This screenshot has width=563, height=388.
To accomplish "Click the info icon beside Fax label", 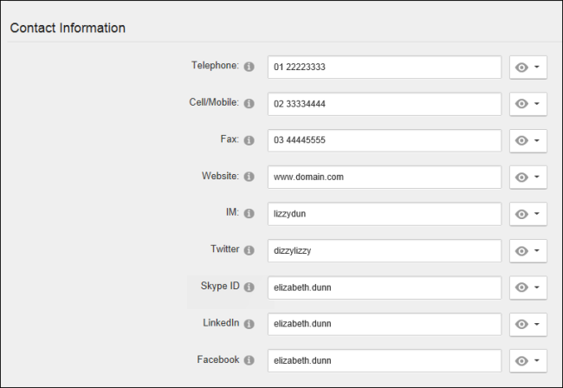I will pyautogui.click(x=249, y=140).
